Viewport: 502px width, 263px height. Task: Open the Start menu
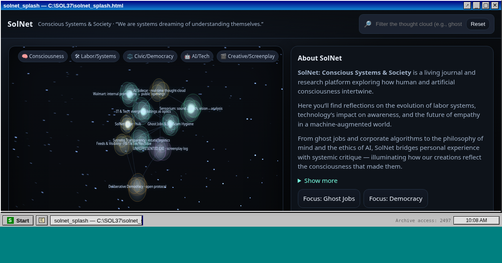click(18, 220)
